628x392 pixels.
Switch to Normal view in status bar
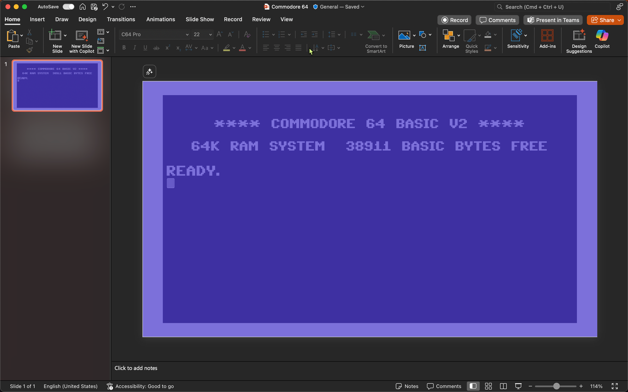click(x=473, y=386)
